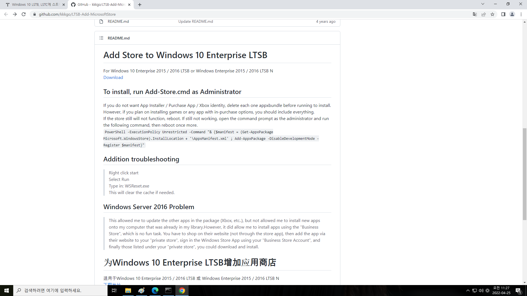The height and width of the screenshot is (296, 527).
Task: Click taskbar search box
Action: 60,291
